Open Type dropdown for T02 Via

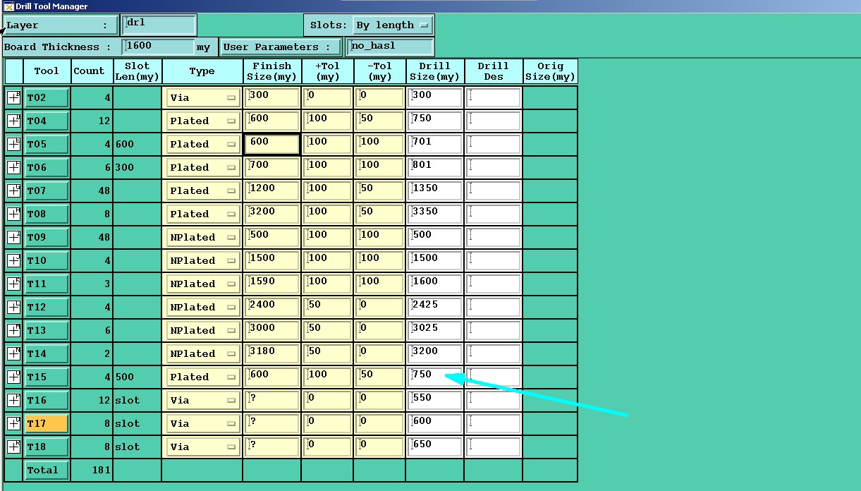203,97
